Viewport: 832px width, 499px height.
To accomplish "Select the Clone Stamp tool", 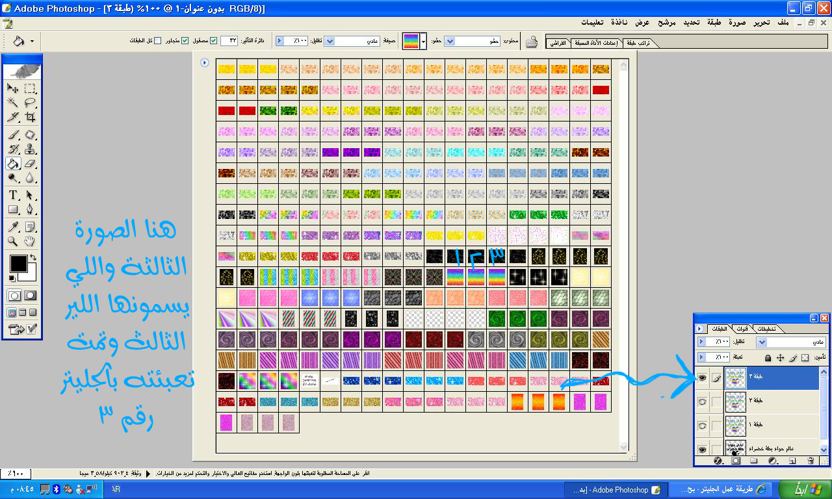I will click(30, 149).
